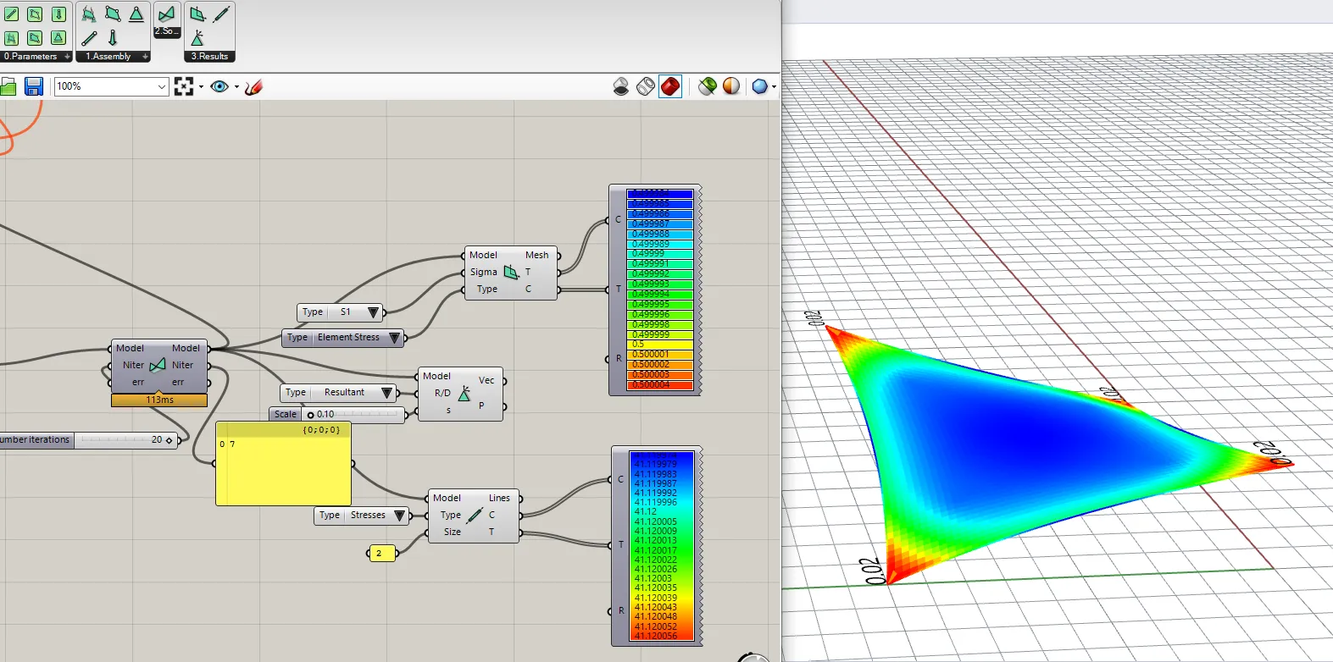Toggle the red shaded preview mode

[x=670, y=86]
